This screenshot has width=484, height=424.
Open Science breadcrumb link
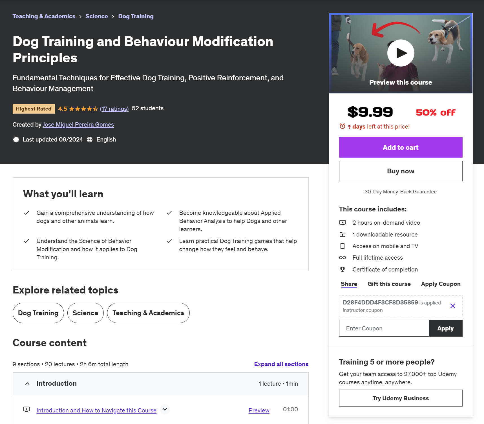[x=97, y=16]
